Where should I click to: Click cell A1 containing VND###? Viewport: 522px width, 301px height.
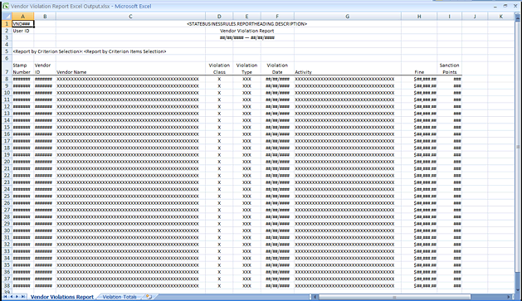[22, 24]
